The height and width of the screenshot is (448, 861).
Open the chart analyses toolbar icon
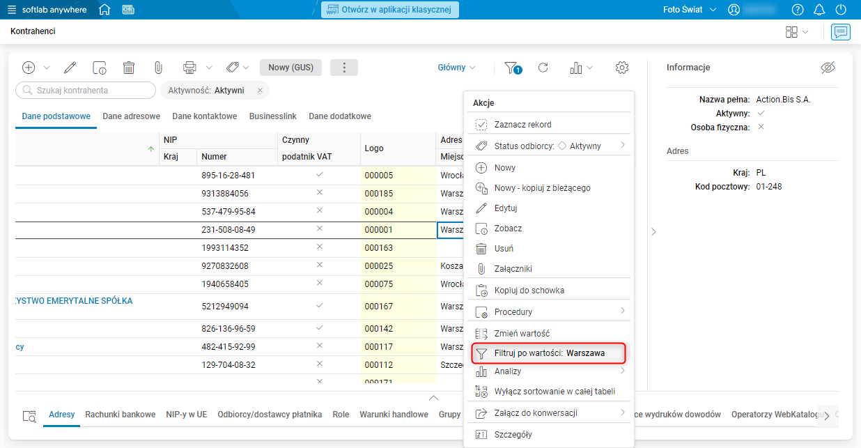point(575,68)
